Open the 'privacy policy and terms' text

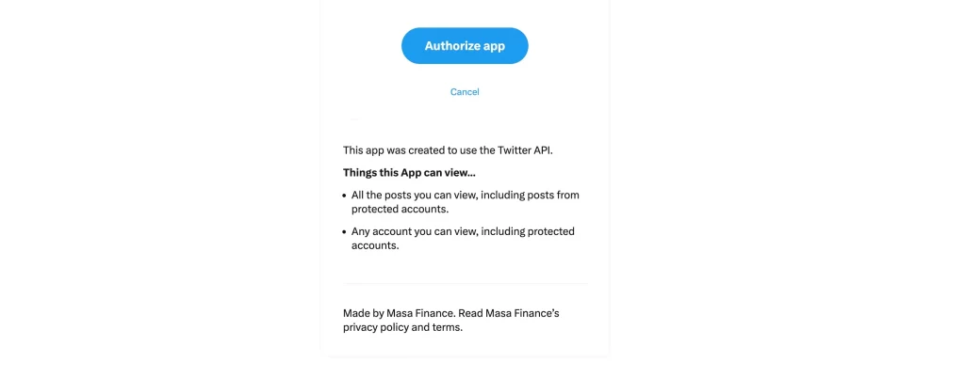click(x=402, y=327)
